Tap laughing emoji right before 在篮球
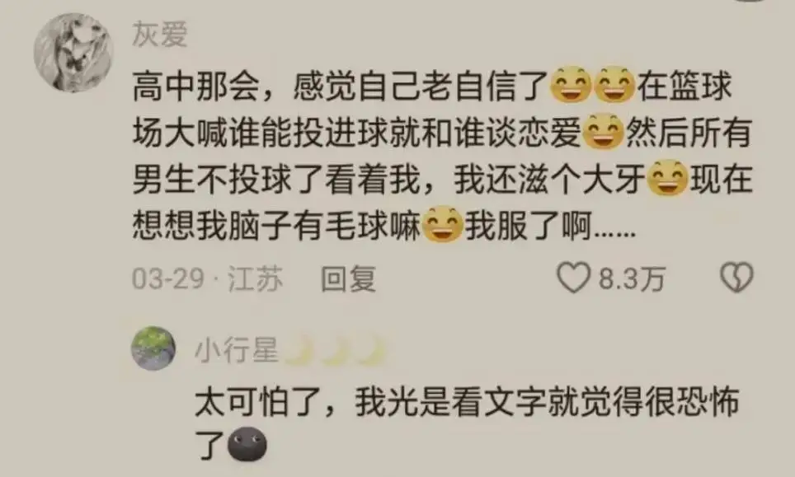 [x=614, y=84]
